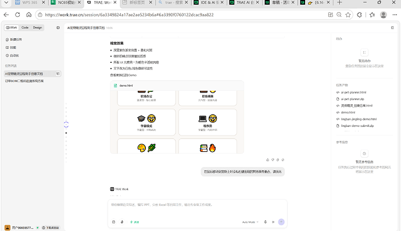Open the Skills (技能) section
401x231 pixels.
(11, 47)
